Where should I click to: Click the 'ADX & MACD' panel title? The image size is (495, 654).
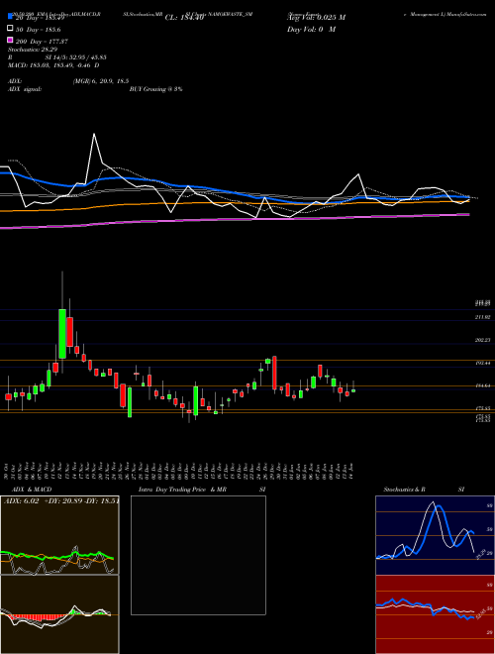[32, 490]
